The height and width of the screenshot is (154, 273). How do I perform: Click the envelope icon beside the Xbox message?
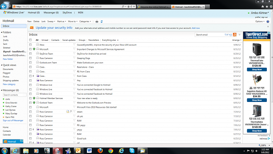click(x=37, y=44)
